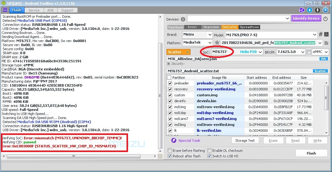The image size is (332, 172).
Task: Uncheck the devinfo partition checkbox
Action: tap(170, 101)
